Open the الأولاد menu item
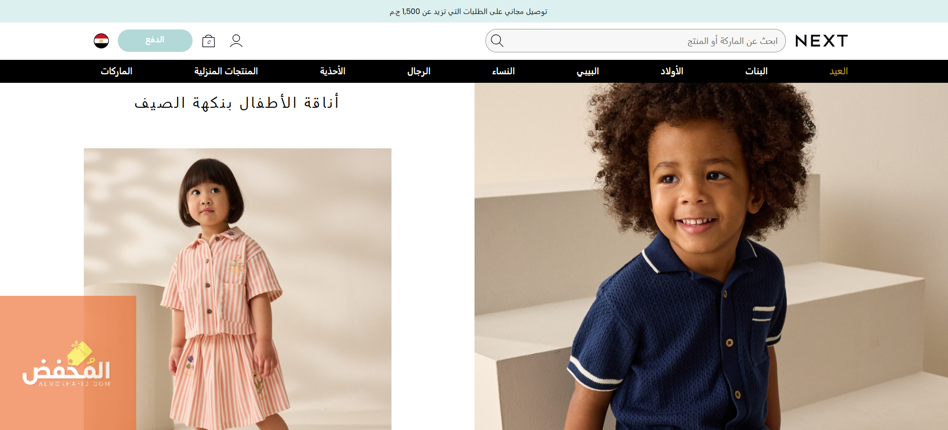948x430 pixels. coord(672,71)
